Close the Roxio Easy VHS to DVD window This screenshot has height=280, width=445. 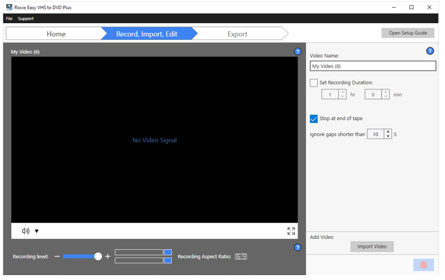pyautogui.click(x=429, y=8)
